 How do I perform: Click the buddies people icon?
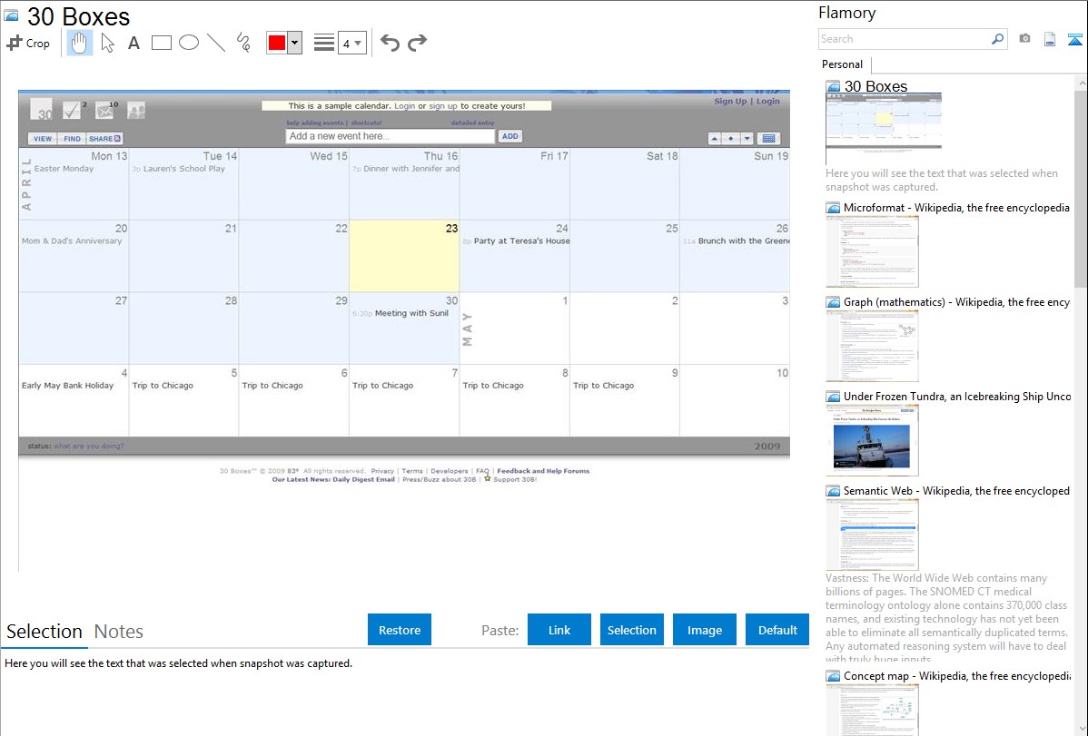[137, 110]
